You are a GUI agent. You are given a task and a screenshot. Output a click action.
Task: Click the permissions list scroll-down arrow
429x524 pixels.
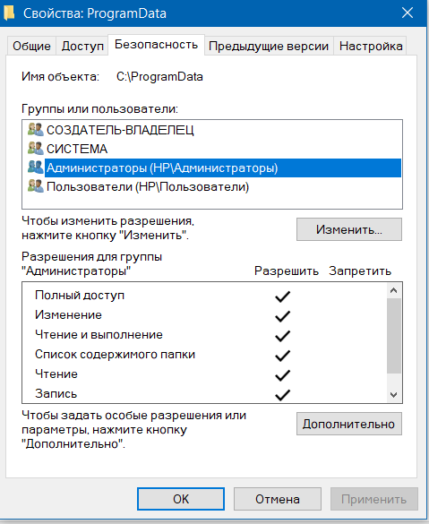(x=393, y=395)
